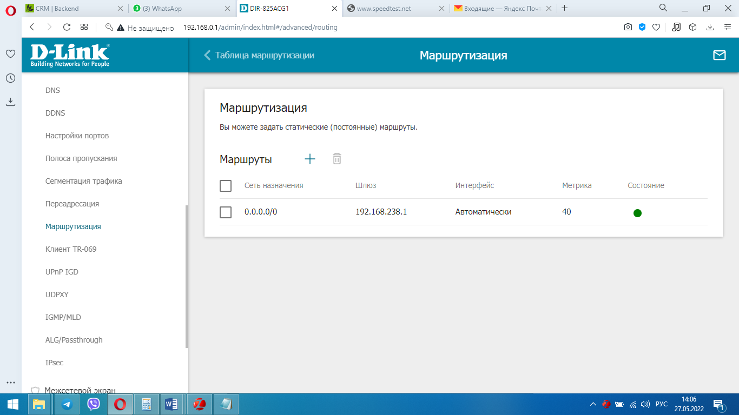Switch to CRM | Backend tab
Viewport: 739px width, 415px height.
(x=73, y=9)
